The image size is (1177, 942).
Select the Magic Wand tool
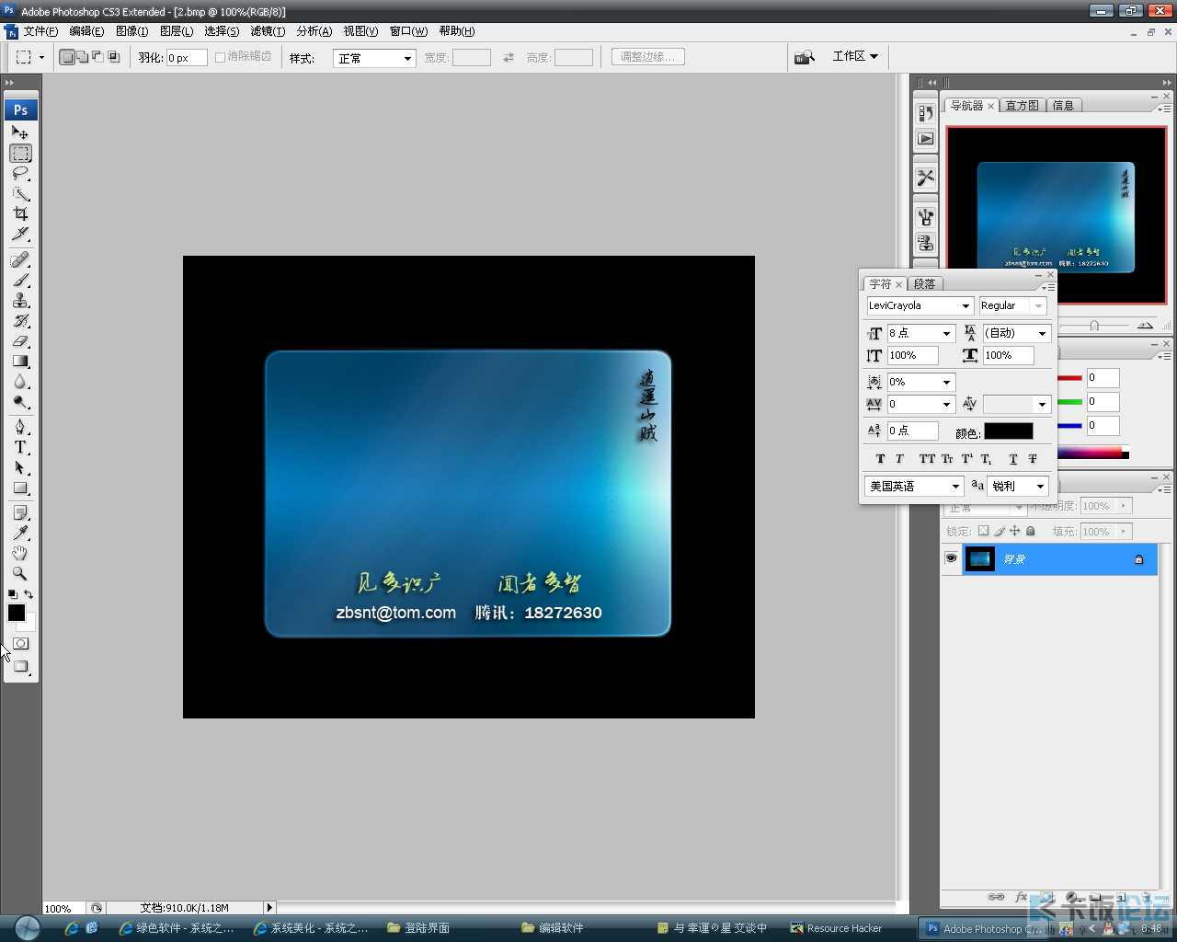click(x=20, y=193)
